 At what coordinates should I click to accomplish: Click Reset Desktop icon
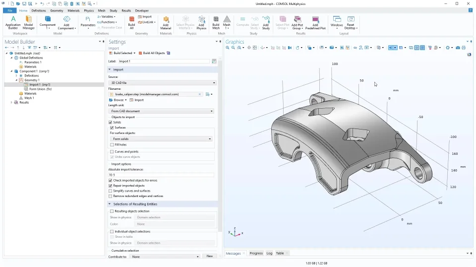[x=351, y=20]
